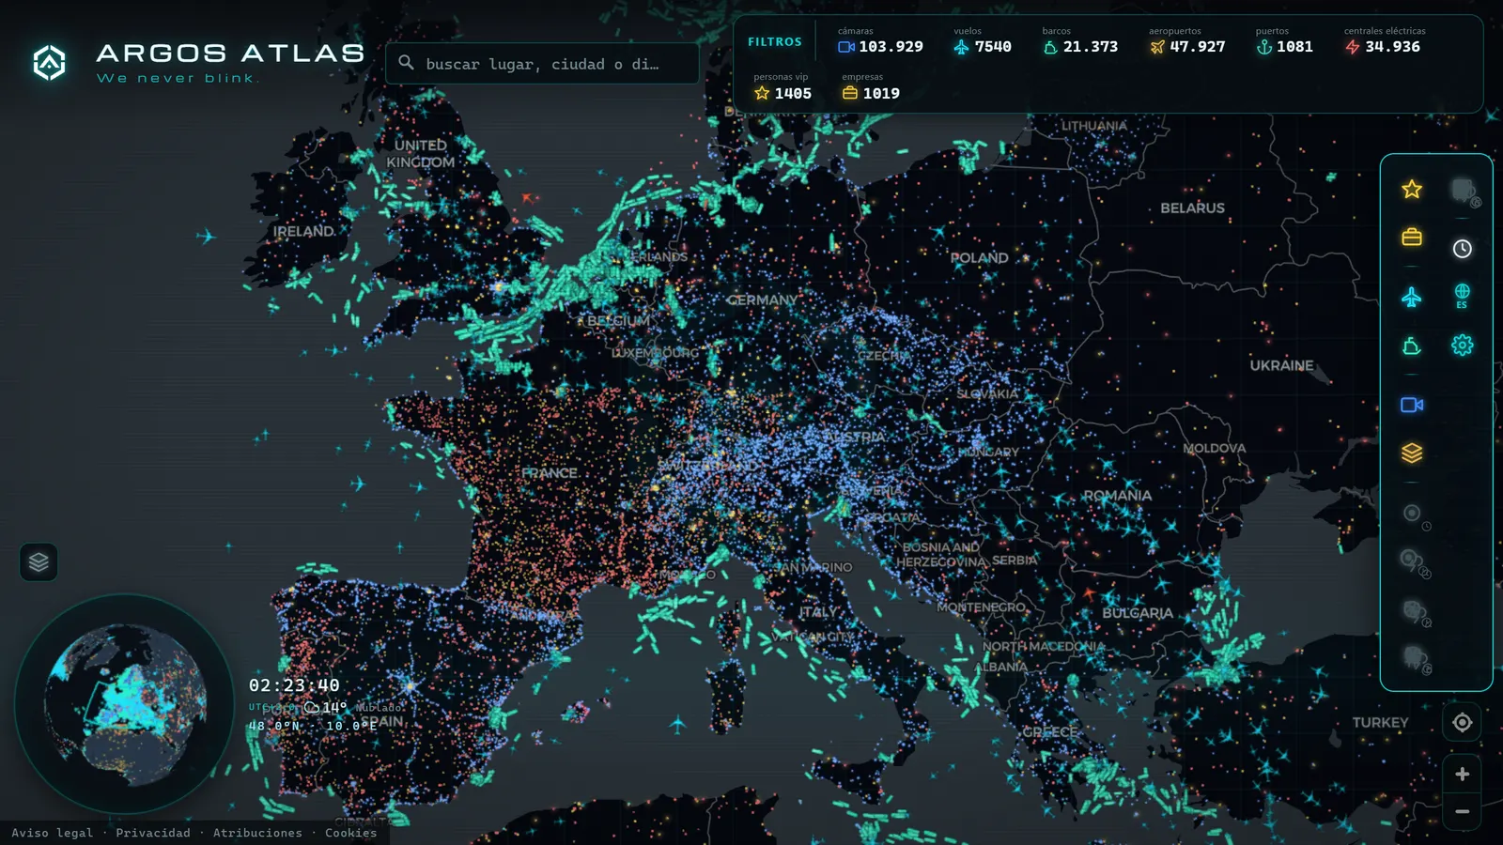This screenshot has width=1503, height=845.
Task: Open the map layers button on left
Action: click(39, 562)
